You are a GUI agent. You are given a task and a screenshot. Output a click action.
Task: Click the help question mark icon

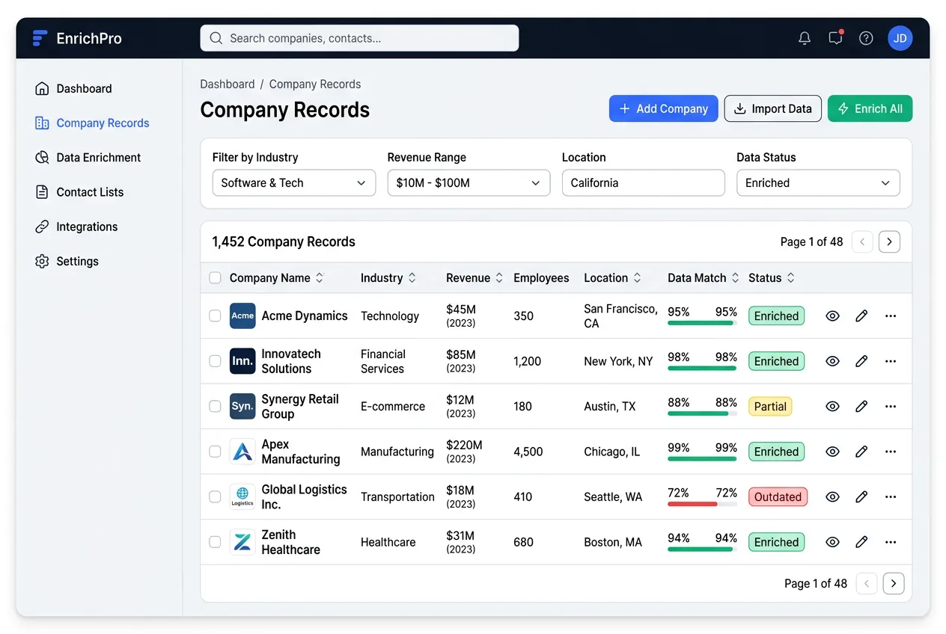coord(866,37)
